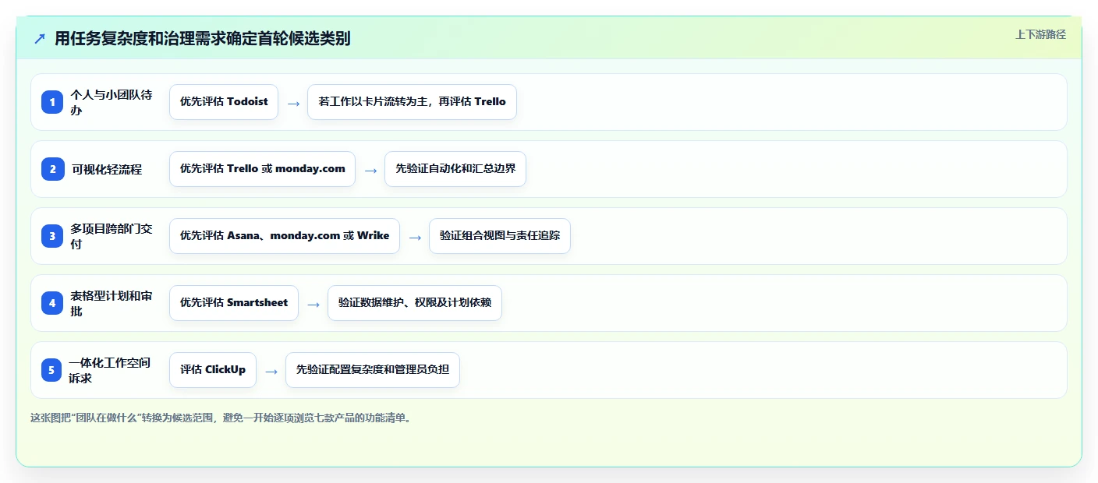The width and height of the screenshot is (1098, 483).
Task: Click the 优先评估 Smartsheet chip
Action: [234, 303]
